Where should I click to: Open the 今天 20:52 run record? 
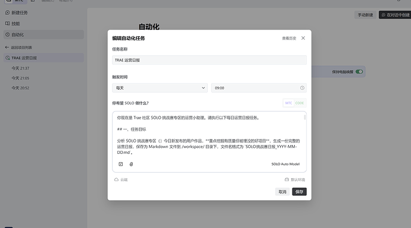(x=20, y=88)
